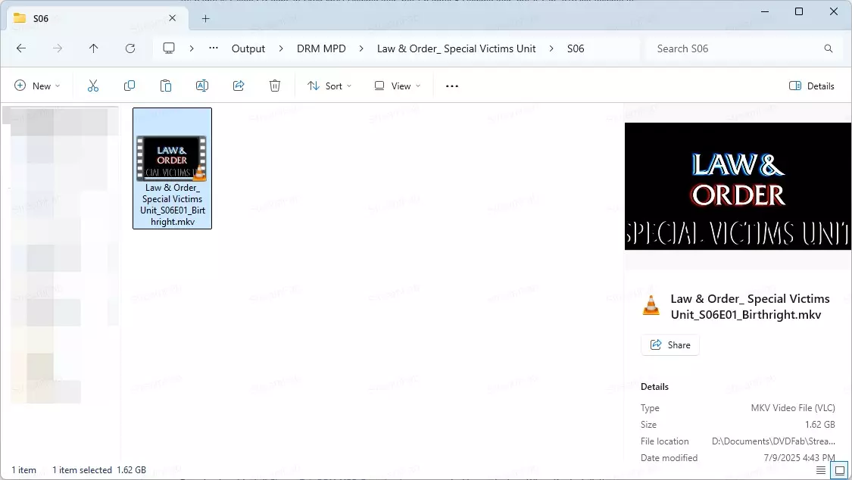Click the '1 item' status bar count
Screen dimensions: 852x480
tap(24, 470)
